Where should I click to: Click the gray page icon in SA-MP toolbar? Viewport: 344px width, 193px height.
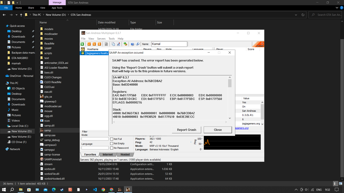coord(106,44)
